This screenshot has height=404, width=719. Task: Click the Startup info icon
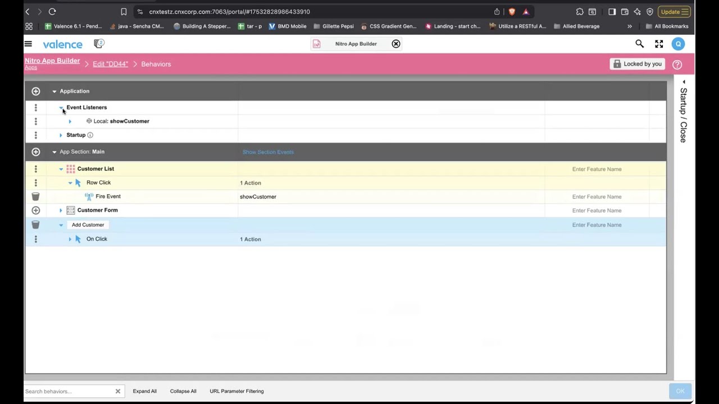click(90, 135)
